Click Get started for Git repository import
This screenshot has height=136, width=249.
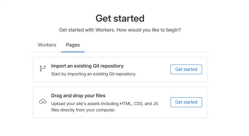pos(186,69)
